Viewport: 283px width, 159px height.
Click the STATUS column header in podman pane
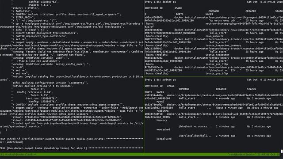[x=252, y=89]
